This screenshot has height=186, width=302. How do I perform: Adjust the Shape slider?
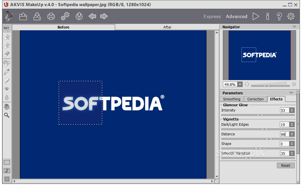(258, 148)
